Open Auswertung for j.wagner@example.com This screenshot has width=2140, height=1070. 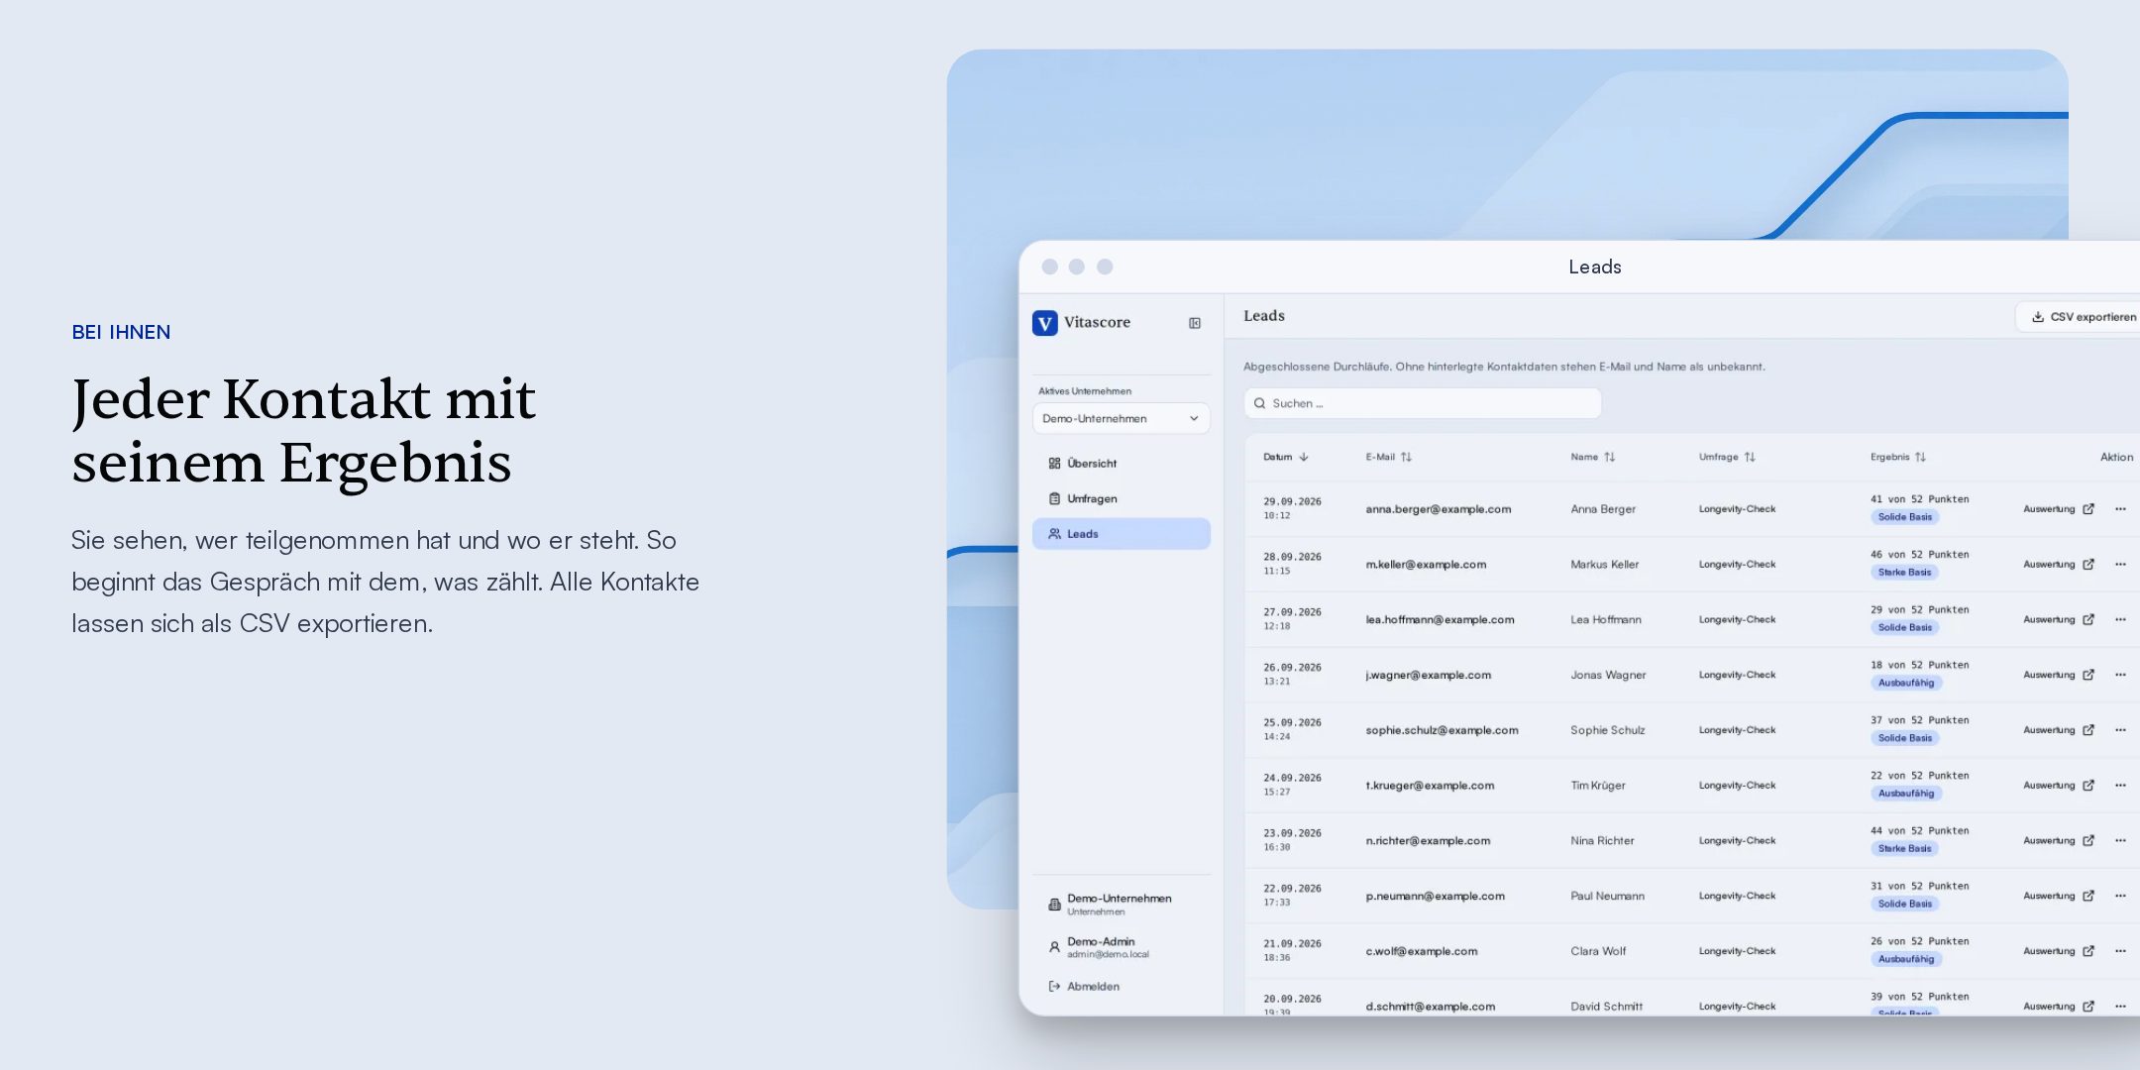[x=2059, y=675]
